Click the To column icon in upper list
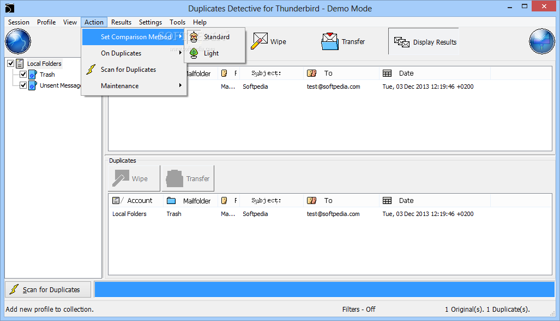 311,73
